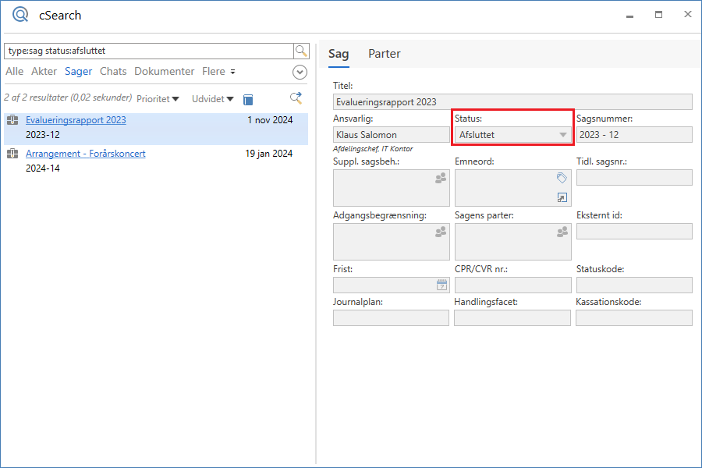
Task: Click the people icon in Sagens parter field
Action: (562, 232)
